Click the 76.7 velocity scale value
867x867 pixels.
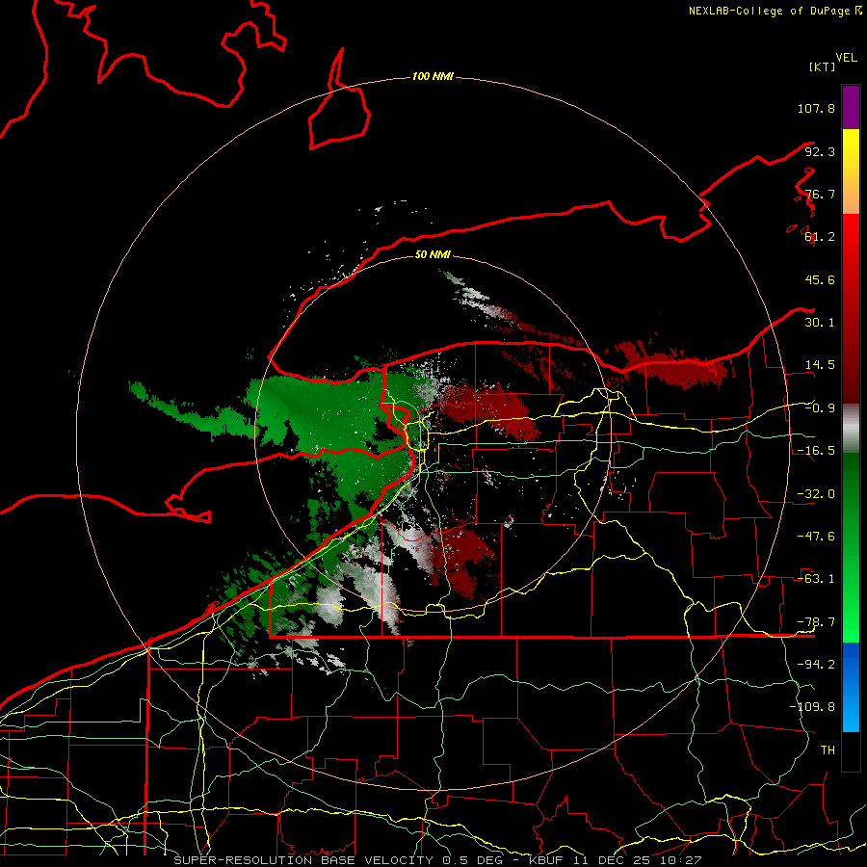[x=820, y=194]
